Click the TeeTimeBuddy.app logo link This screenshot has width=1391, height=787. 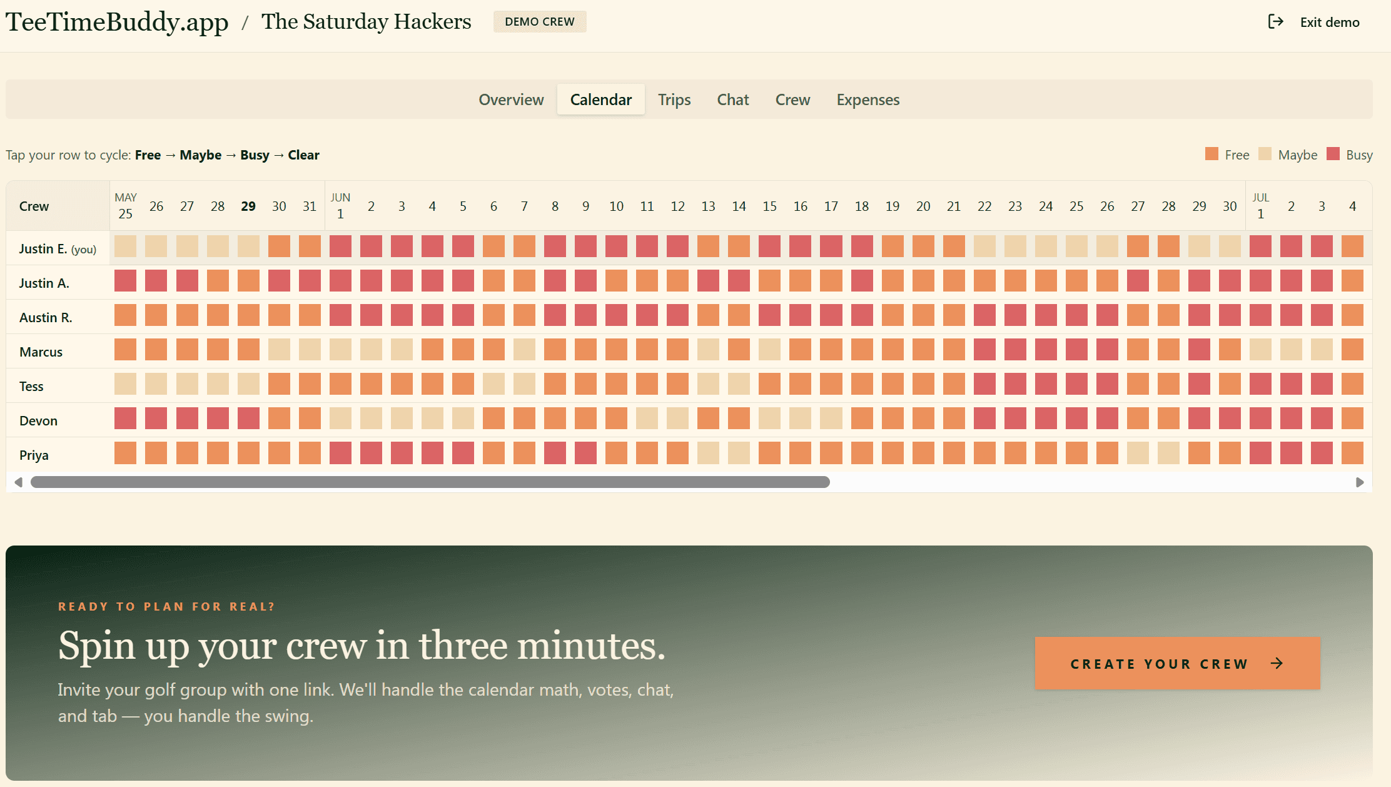[117, 22]
